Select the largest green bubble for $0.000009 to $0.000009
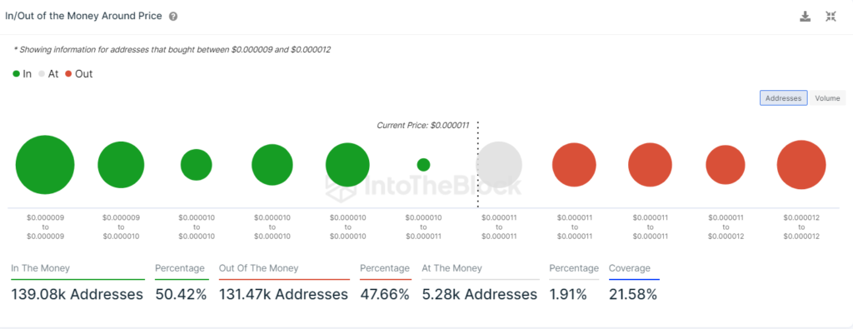 (45, 165)
